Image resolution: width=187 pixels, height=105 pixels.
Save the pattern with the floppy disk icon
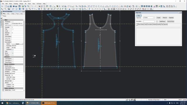pyautogui.click(x=11, y=6)
